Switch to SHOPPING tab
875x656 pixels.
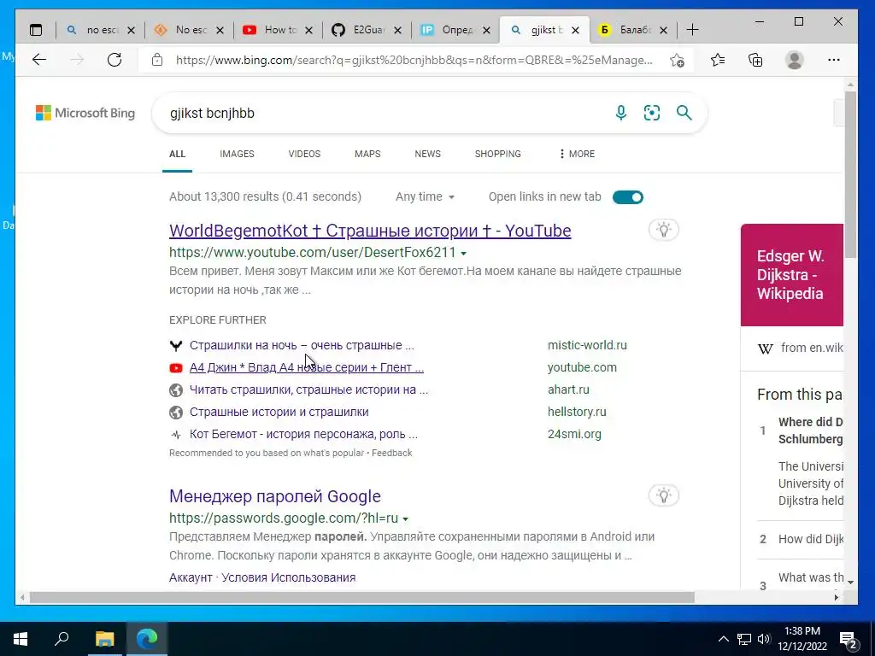point(498,154)
